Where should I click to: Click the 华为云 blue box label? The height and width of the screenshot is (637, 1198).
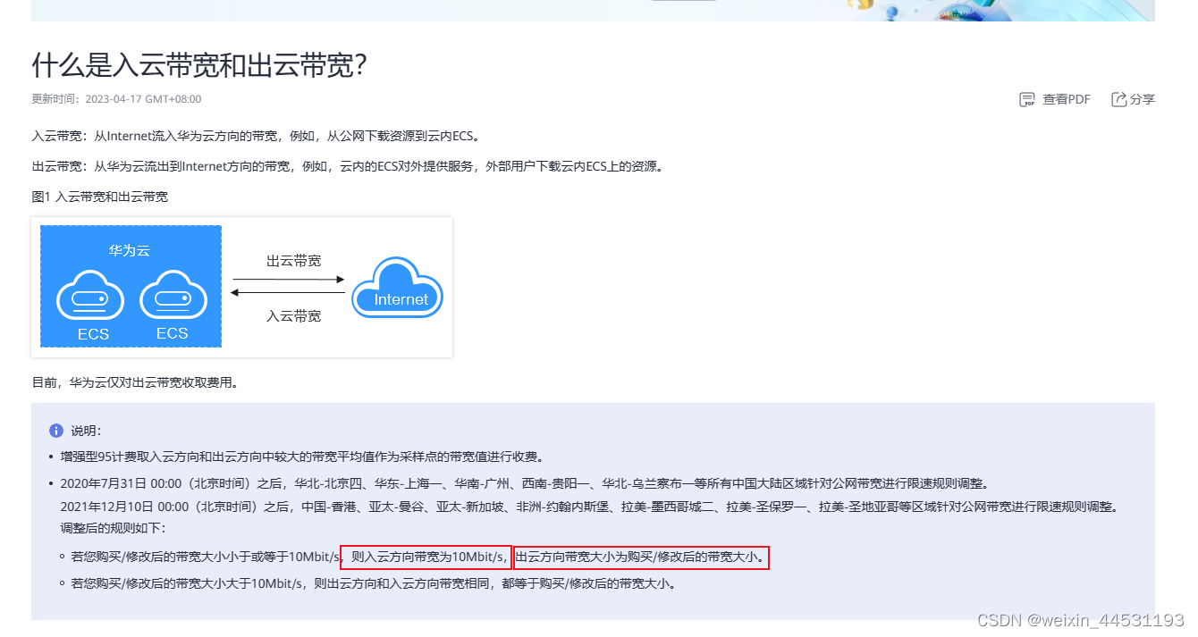pyautogui.click(x=130, y=251)
